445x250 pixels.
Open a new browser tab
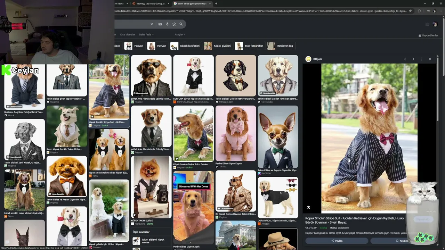[216, 3]
